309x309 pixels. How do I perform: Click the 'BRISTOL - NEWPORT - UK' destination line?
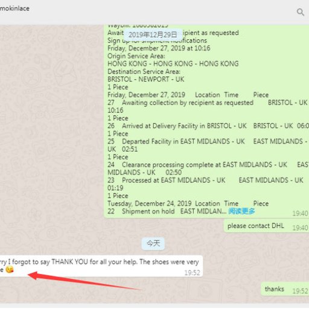coord(146,79)
